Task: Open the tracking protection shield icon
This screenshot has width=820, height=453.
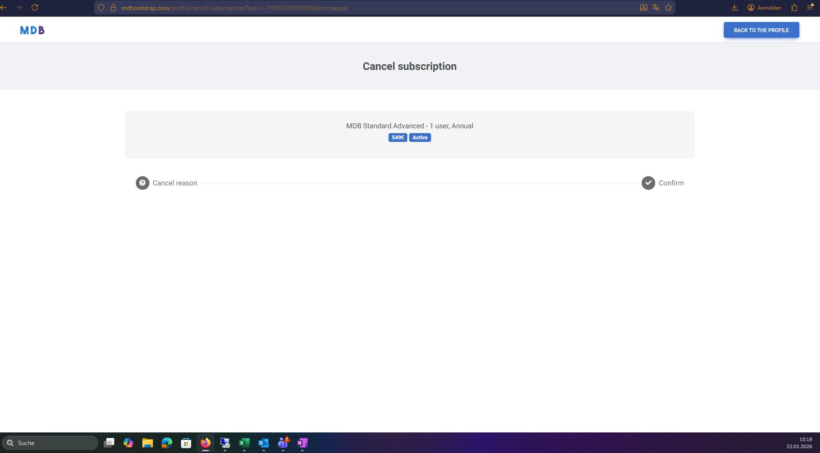Action: 101,8
